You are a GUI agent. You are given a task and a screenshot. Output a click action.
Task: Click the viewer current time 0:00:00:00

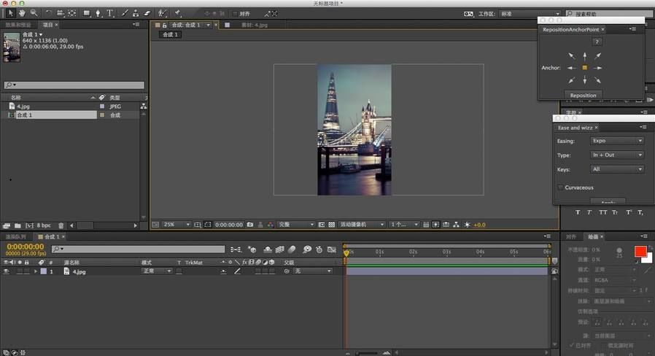point(228,225)
